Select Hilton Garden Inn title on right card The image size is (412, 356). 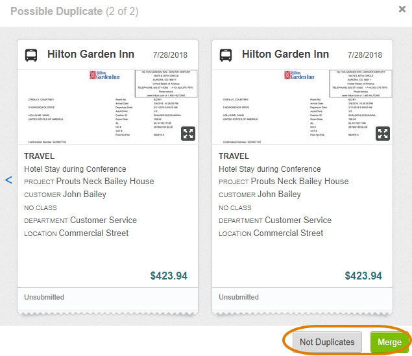285,54
